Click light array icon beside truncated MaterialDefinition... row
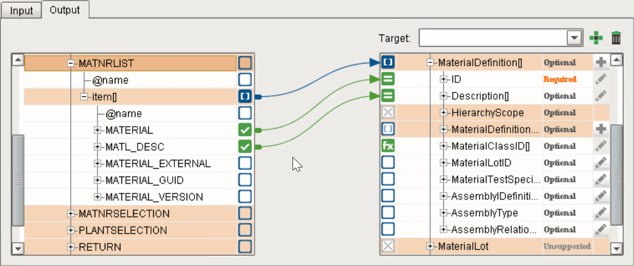 coord(388,129)
